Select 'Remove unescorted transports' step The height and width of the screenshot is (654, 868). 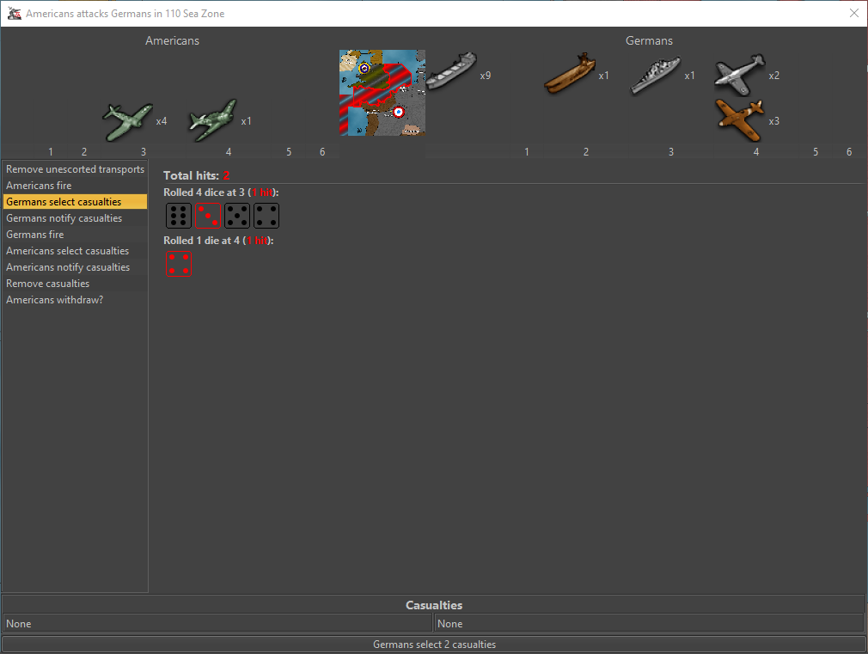pyautogui.click(x=75, y=169)
